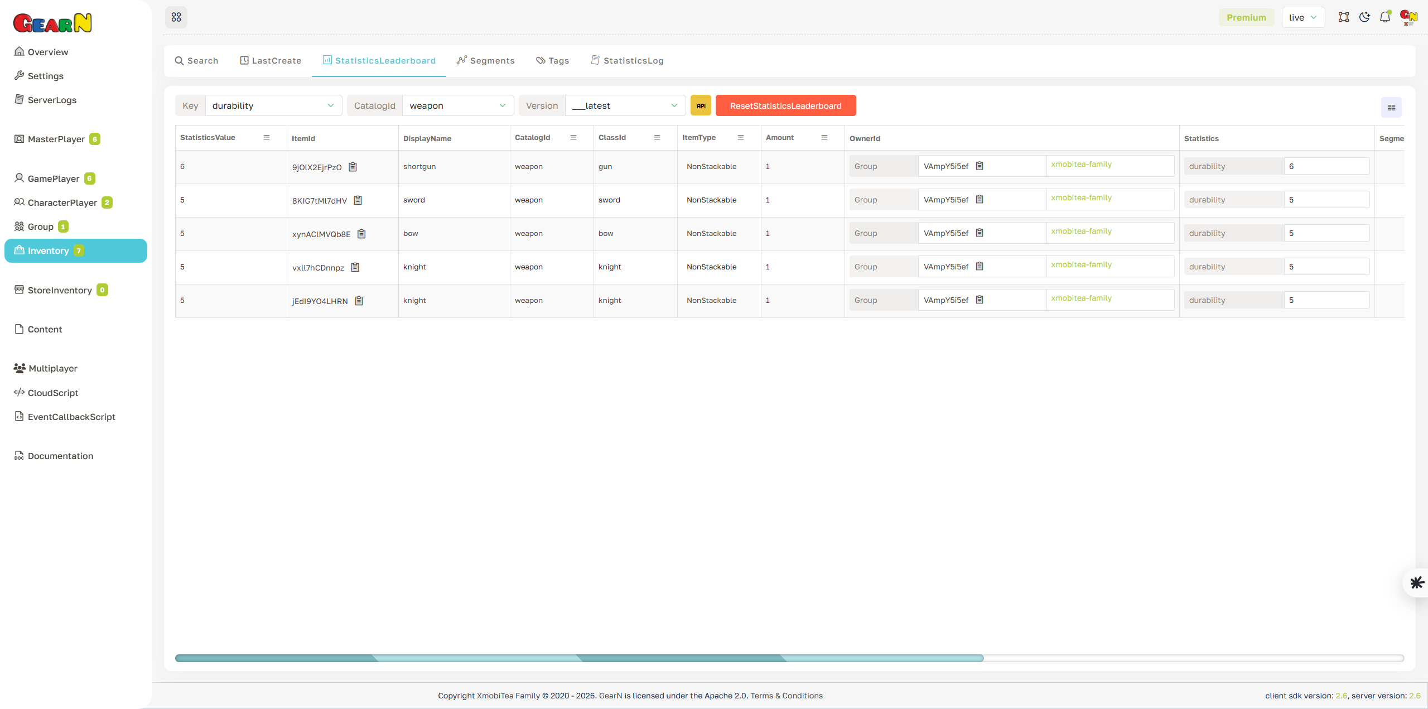Open the filter on CatalogId column
This screenshot has height=709, width=1428.
[574, 137]
